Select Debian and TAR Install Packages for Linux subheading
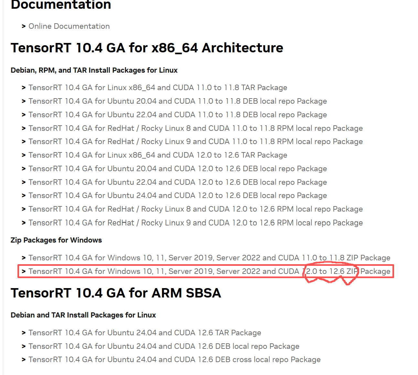This screenshot has height=375, width=418. coord(83,315)
